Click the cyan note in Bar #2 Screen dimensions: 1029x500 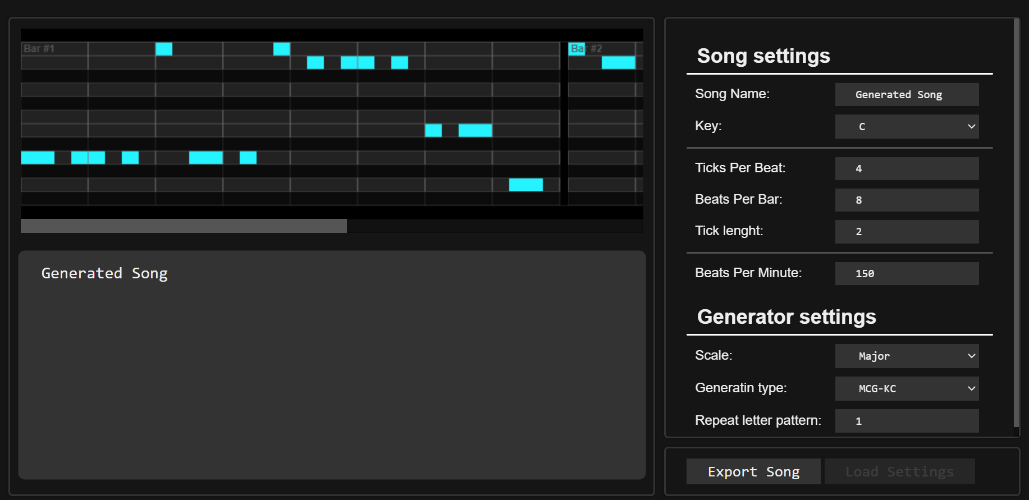coord(618,62)
